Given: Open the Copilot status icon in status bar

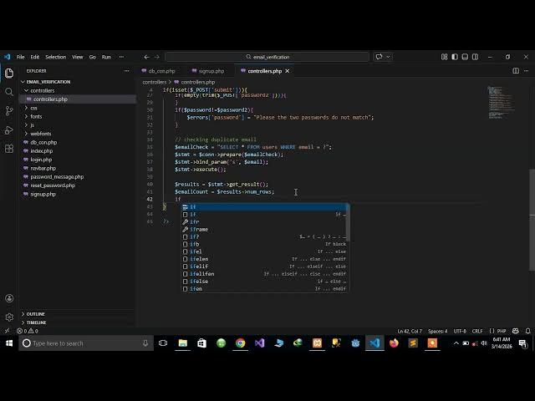Looking at the screenshot, I should (516, 331).
